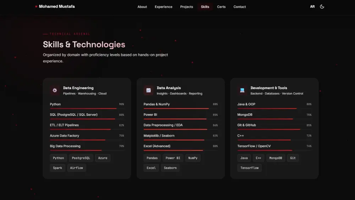Select the TensorFlow tag chip
355x200 pixels.
[249, 168]
